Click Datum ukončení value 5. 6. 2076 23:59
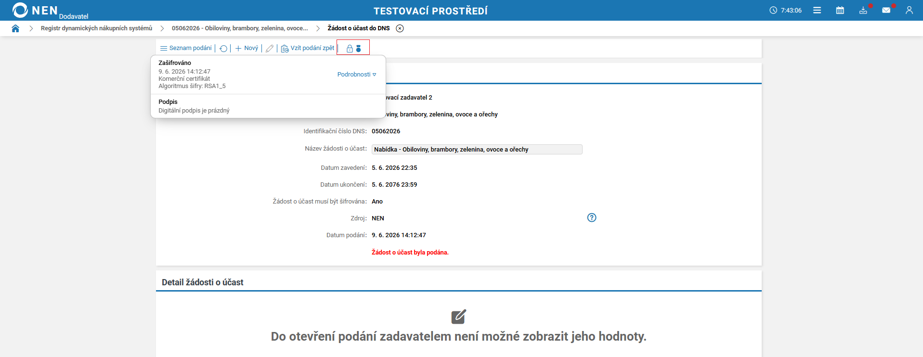 click(x=394, y=185)
